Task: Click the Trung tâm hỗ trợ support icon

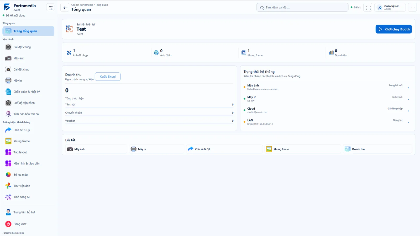Action: coord(8,212)
